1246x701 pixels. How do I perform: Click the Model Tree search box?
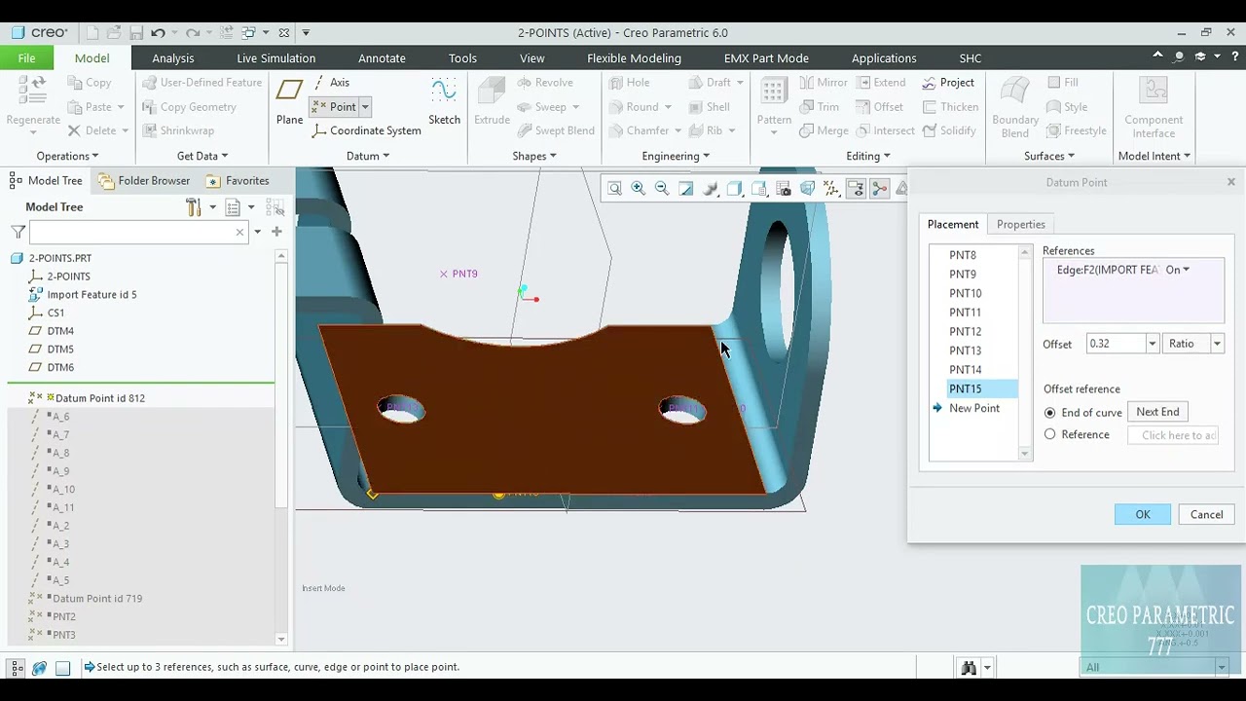click(x=131, y=232)
